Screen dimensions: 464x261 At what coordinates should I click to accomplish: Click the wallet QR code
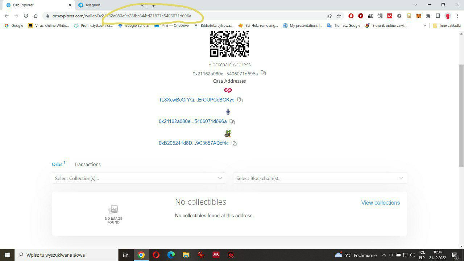(229, 44)
